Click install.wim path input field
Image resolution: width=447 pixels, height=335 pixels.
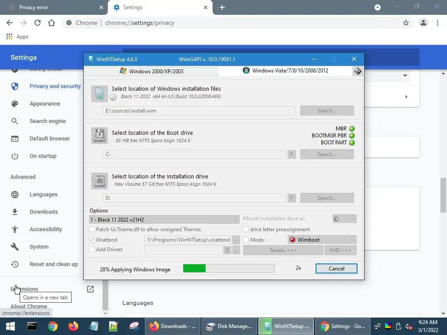199,111
